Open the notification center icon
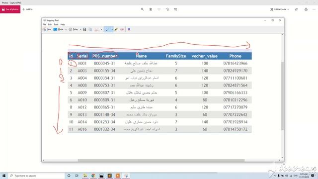 313,176
